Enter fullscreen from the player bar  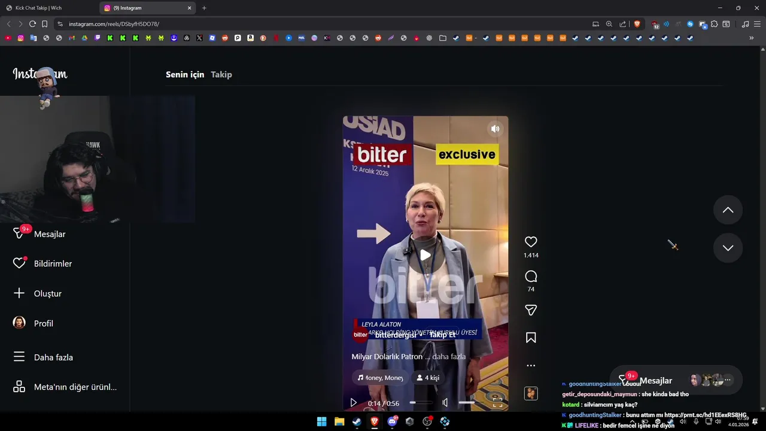[x=497, y=403]
